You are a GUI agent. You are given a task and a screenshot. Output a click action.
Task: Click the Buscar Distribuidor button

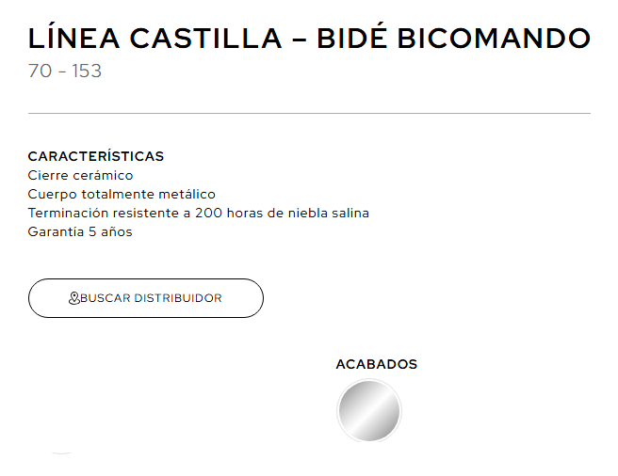point(145,298)
